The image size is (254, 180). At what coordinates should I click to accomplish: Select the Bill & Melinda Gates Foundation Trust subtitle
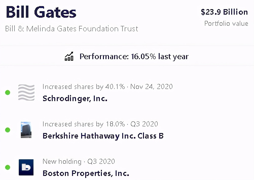pos(72,29)
